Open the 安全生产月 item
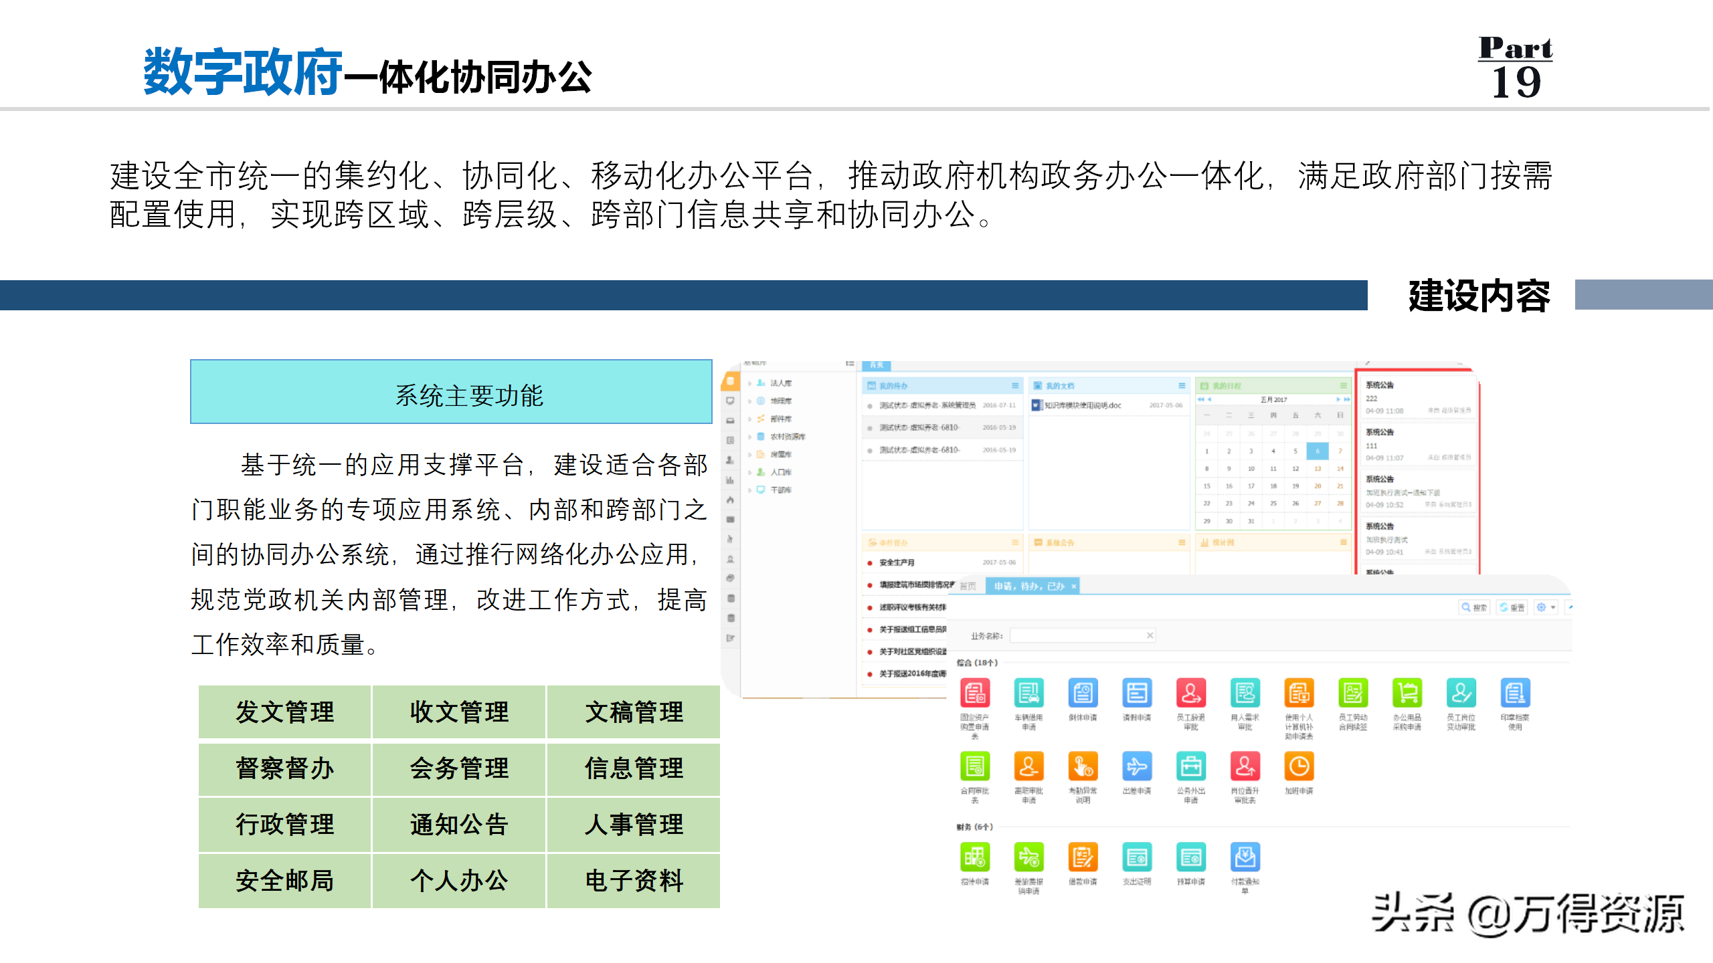This screenshot has height=963, width=1713. click(897, 562)
